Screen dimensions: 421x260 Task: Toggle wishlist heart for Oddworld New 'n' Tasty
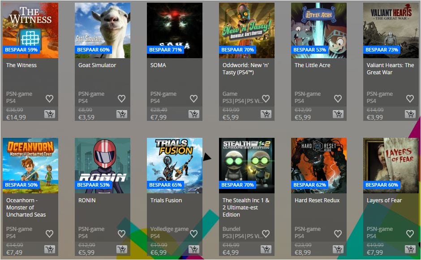(266, 99)
